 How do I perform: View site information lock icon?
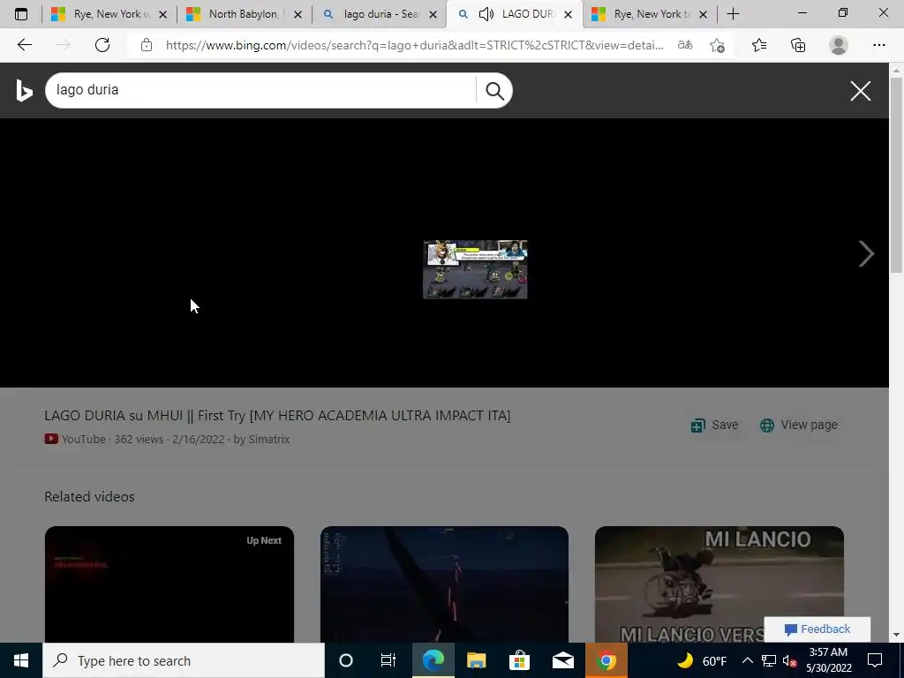click(x=147, y=45)
